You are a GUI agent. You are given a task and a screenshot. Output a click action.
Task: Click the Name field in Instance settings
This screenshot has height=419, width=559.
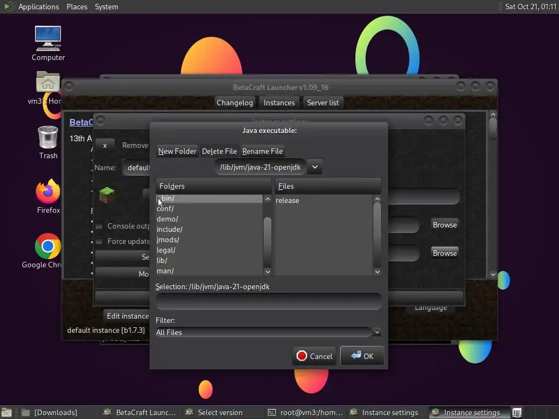click(137, 167)
